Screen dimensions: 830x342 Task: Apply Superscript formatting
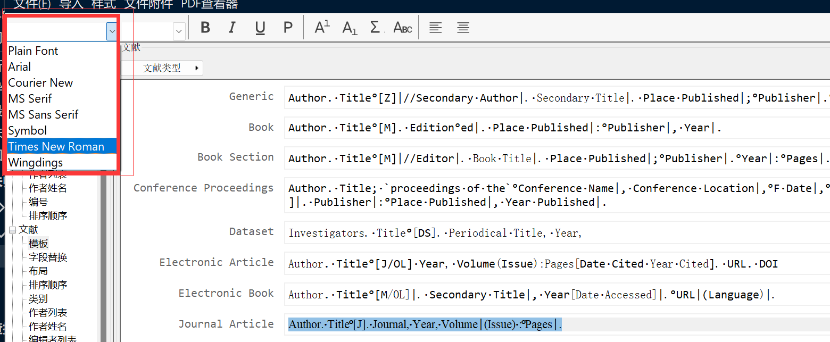pyautogui.click(x=322, y=28)
